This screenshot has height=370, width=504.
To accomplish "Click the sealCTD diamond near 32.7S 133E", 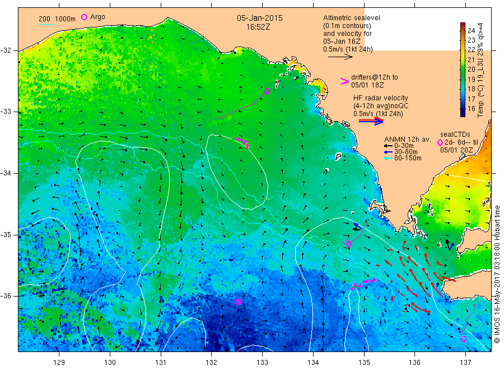I will coord(267,91).
